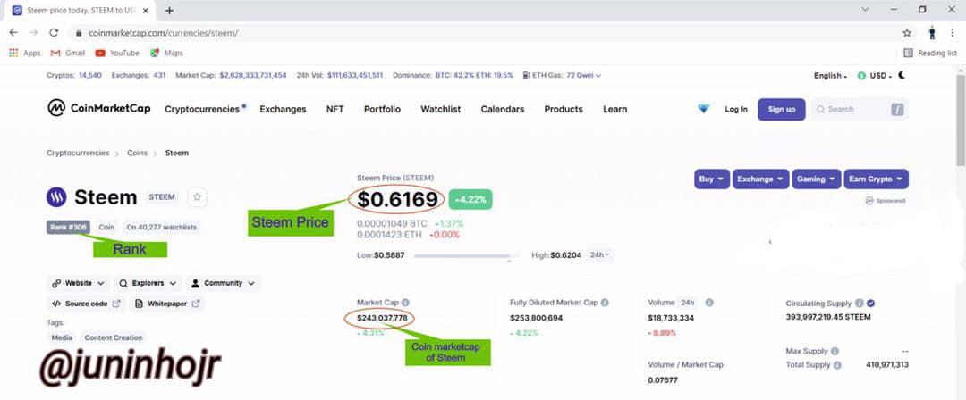The image size is (966, 400).
Task: Open Apps bookmark shortcut
Action: (25, 53)
